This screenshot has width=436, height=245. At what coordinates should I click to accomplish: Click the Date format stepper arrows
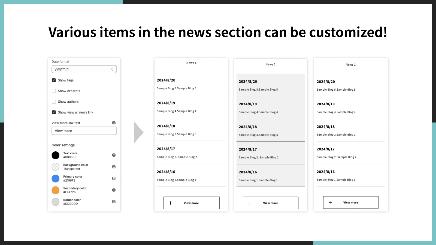click(x=112, y=69)
